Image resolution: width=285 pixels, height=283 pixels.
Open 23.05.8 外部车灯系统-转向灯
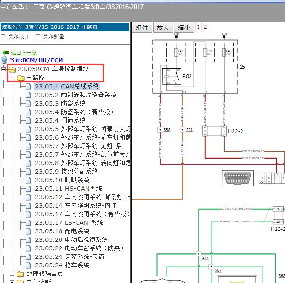[83, 163]
